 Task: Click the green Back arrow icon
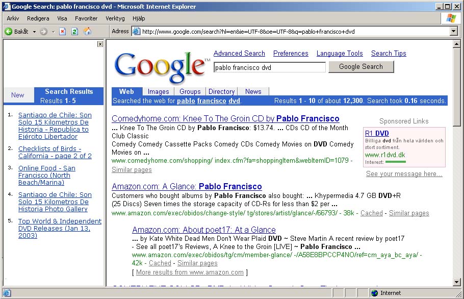tap(9, 32)
